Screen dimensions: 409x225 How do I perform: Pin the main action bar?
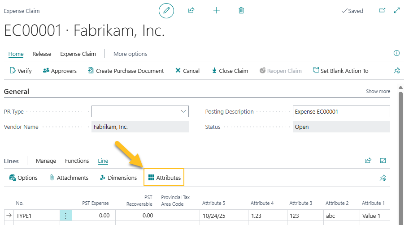(396, 71)
